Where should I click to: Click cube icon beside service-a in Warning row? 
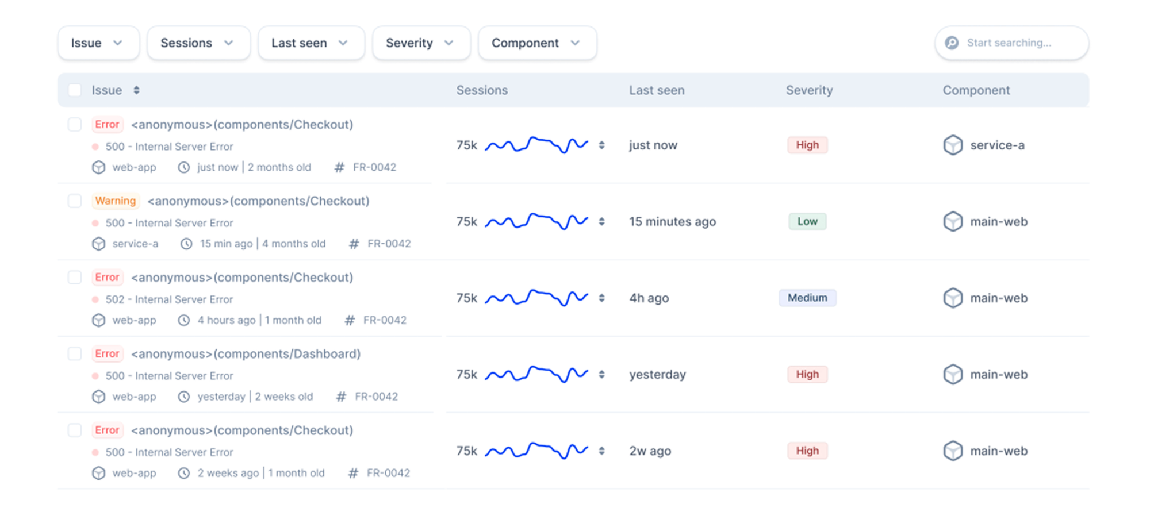[x=99, y=244]
